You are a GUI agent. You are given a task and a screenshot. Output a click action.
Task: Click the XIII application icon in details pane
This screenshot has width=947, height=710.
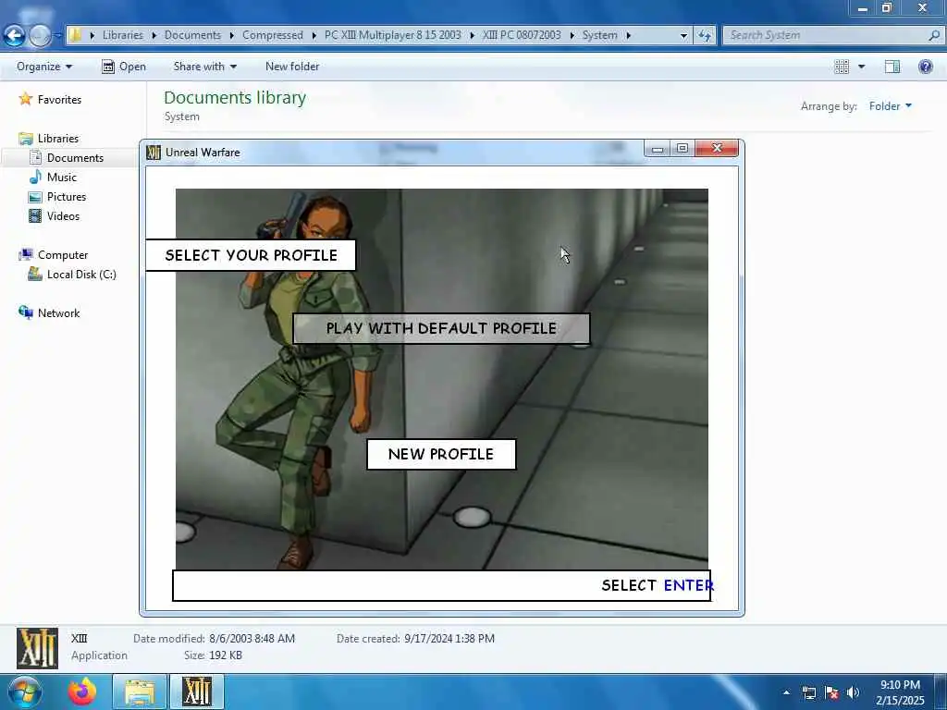[x=37, y=648]
